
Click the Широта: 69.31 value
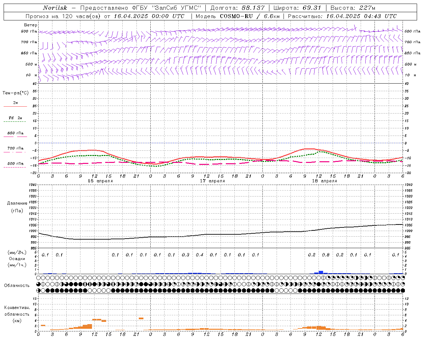pyautogui.click(x=297, y=8)
